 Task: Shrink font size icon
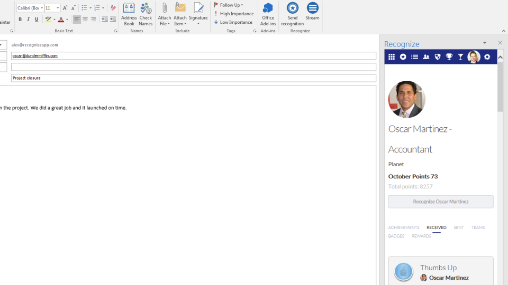(x=73, y=8)
